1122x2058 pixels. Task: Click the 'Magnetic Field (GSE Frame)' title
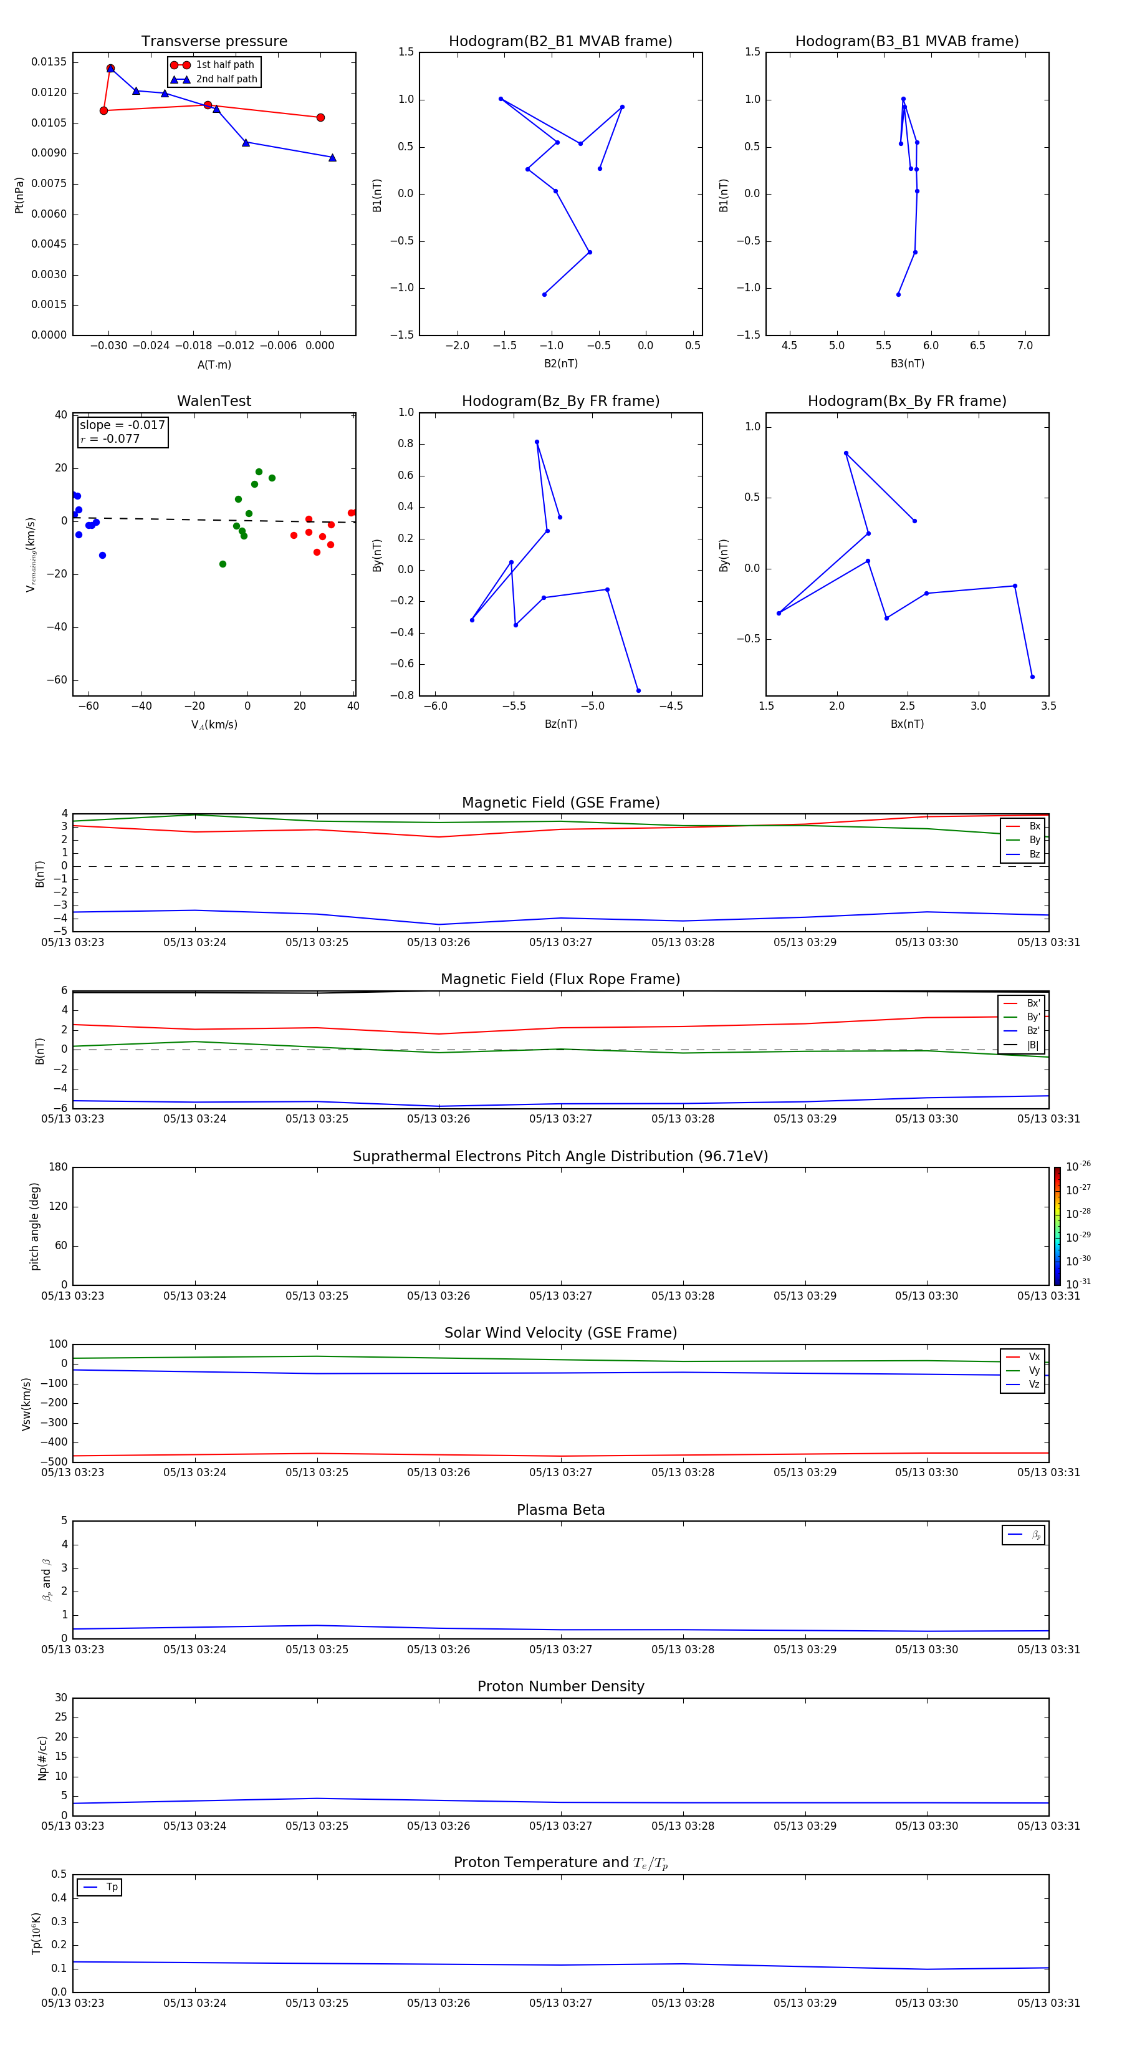tap(560, 803)
